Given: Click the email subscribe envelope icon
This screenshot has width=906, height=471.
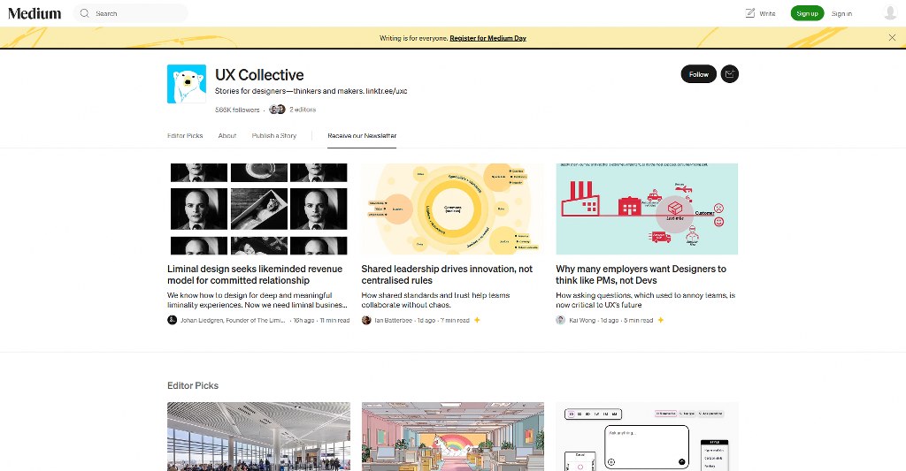Looking at the screenshot, I should pyautogui.click(x=730, y=74).
